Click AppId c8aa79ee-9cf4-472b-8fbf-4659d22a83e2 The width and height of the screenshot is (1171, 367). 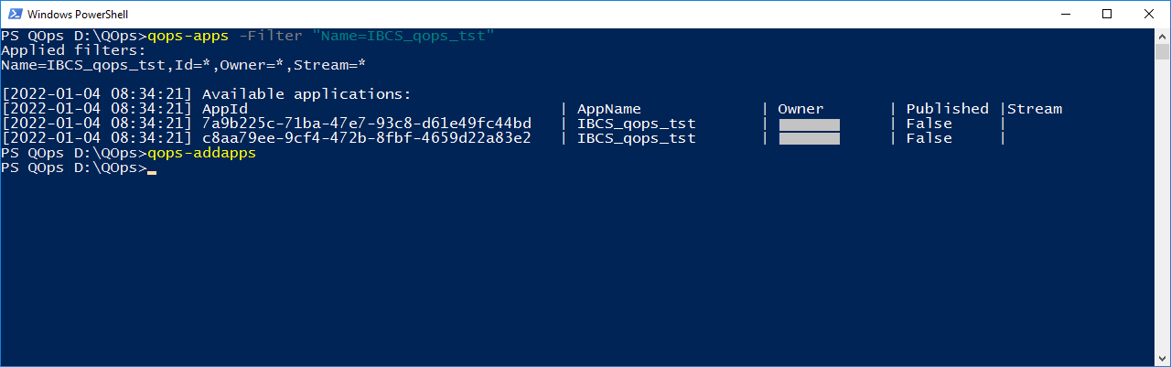pyautogui.click(x=367, y=138)
